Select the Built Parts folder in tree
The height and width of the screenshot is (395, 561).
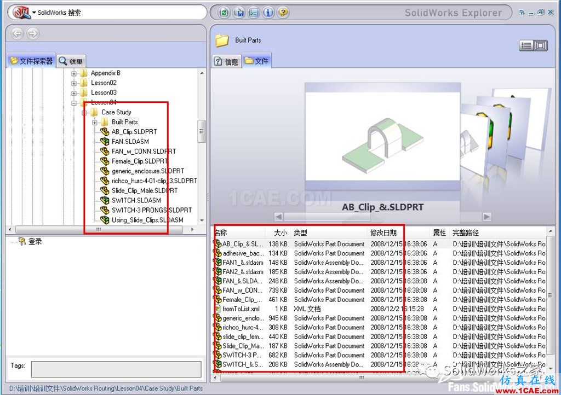coord(124,122)
